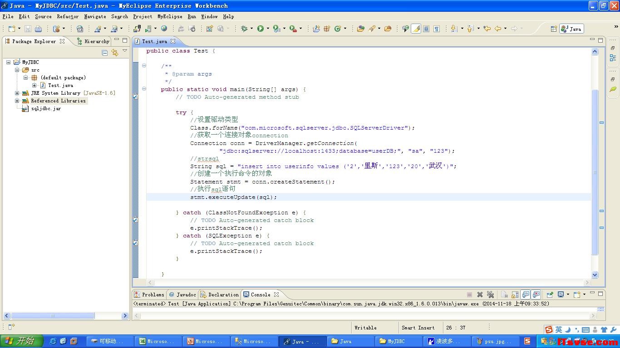Viewport: 620px width, 348px height.
Task: Click Next Annotation arrow icon
Action: 453,29
